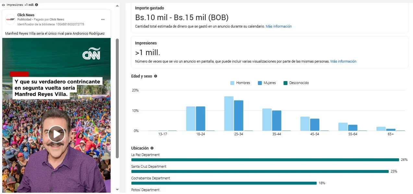
Task: Open the three-dot ad options menu
Action: tap(103, 19)
